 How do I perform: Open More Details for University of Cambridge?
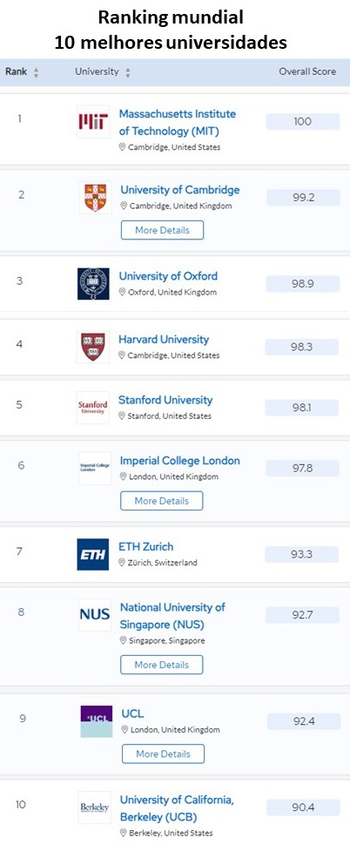pyautogui.click(x=163, y=230)
